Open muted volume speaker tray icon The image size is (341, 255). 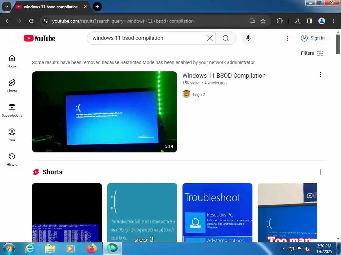point(307,249)
